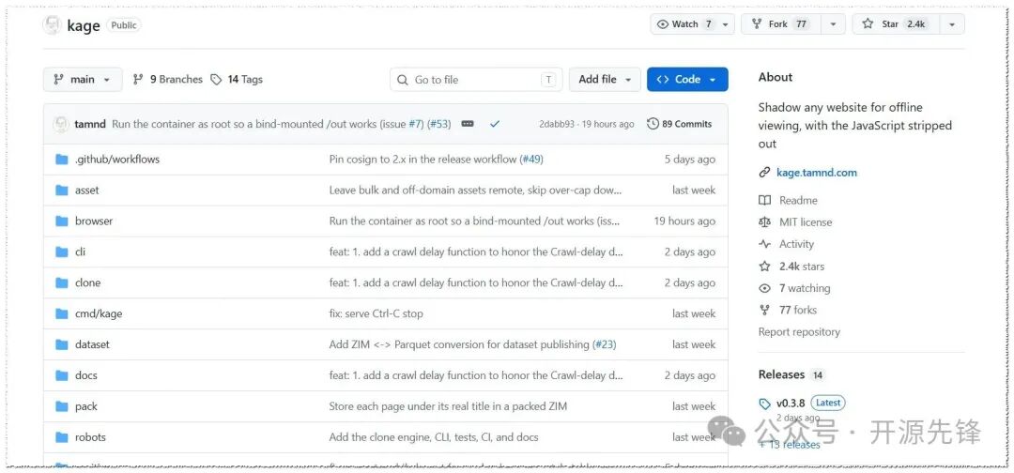Open the Releases 14 heading link
The width and height of the screenshot is (1014, 473).
click(791, 374)
